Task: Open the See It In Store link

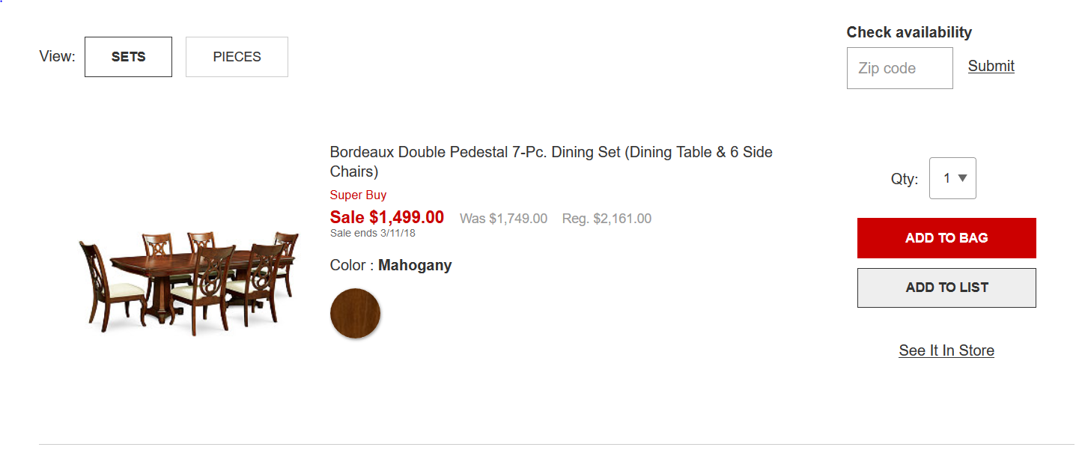Action: tap(946, 350)
